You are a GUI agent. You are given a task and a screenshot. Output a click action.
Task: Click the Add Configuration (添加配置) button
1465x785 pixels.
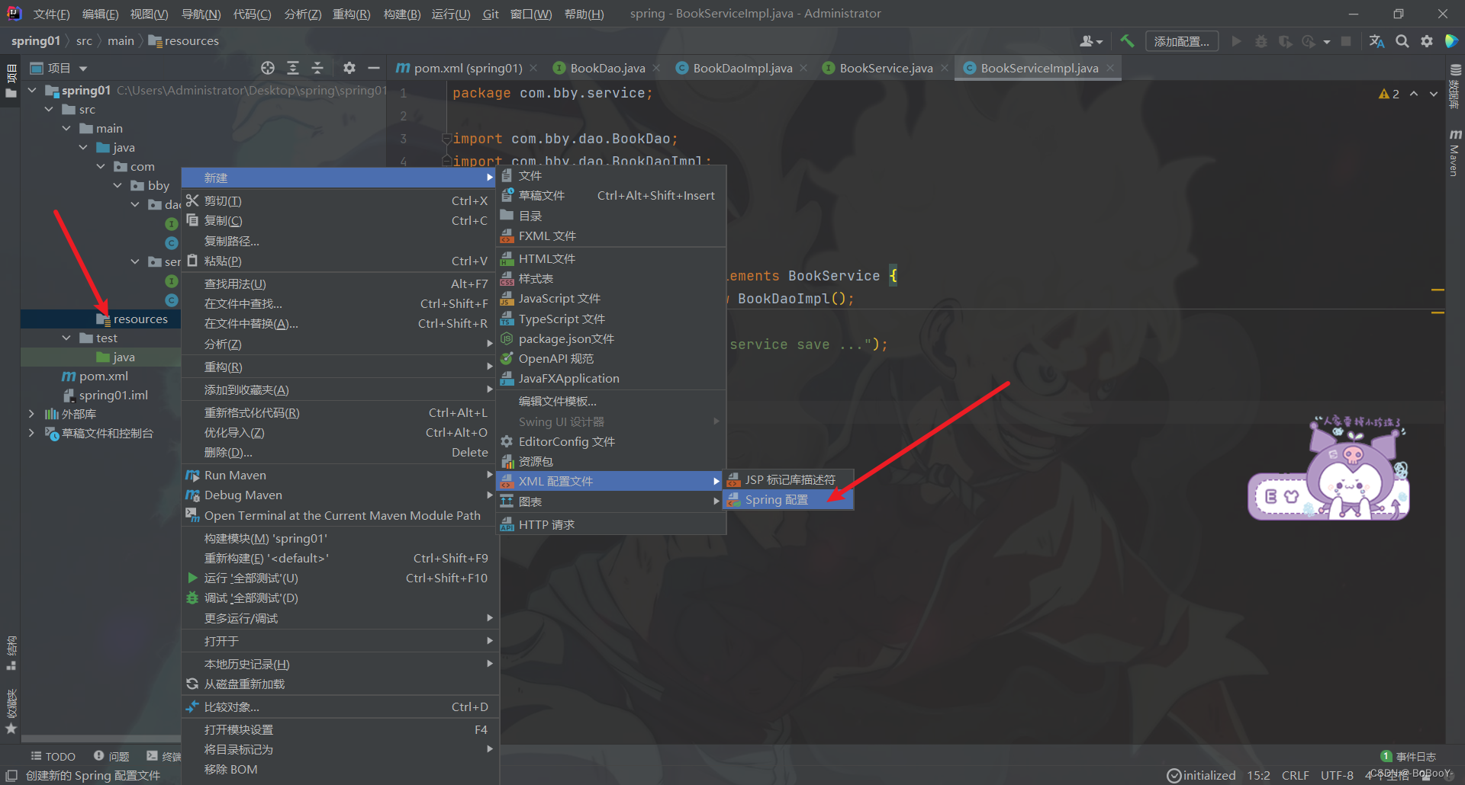coord(1182,41)
